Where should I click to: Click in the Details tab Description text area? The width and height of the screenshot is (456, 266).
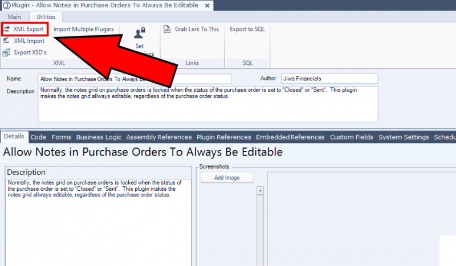tap(98, 222)
